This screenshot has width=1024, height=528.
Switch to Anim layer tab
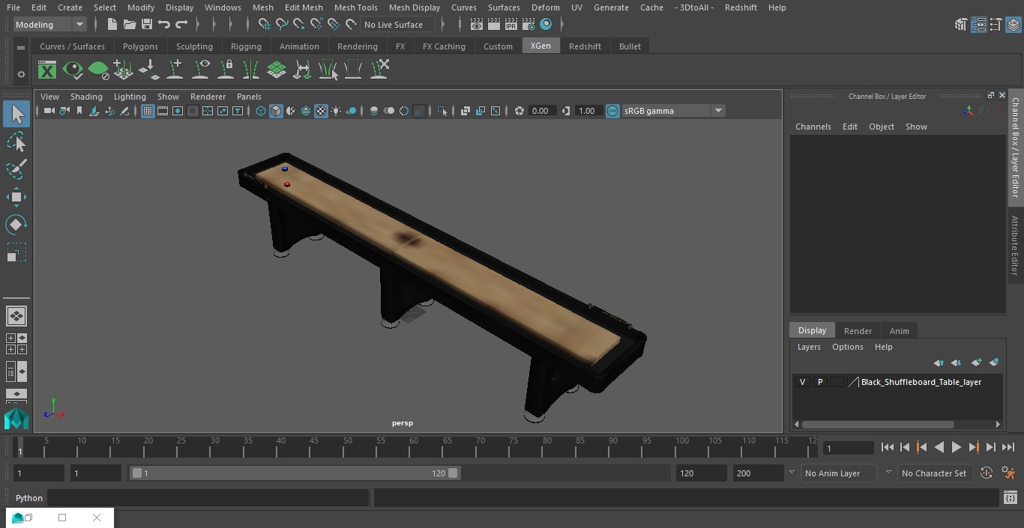click(899, 331)
